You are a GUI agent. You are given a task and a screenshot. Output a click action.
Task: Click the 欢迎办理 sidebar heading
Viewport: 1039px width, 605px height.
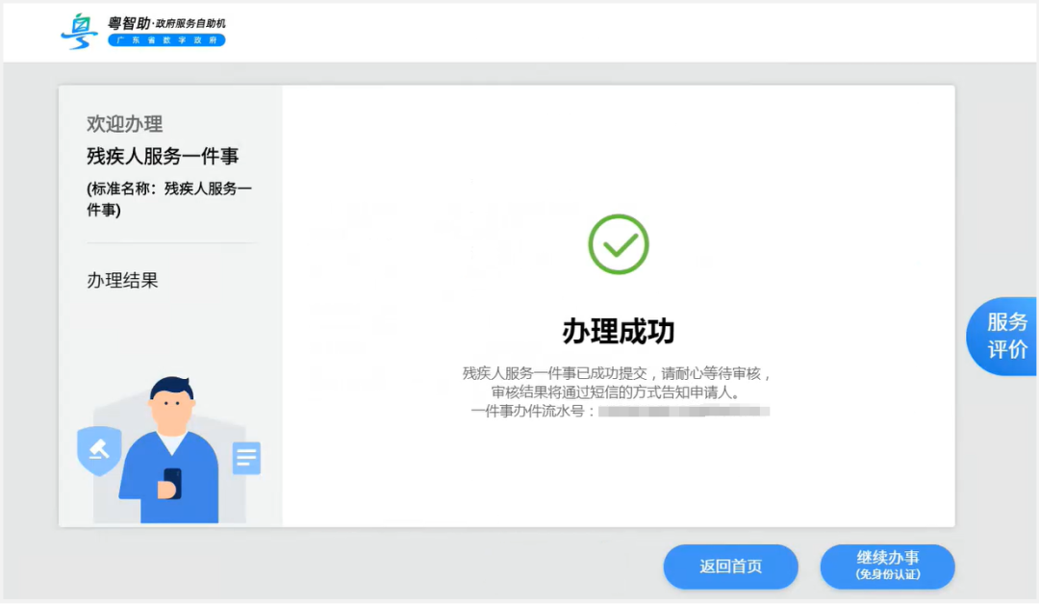click(126, 123)
